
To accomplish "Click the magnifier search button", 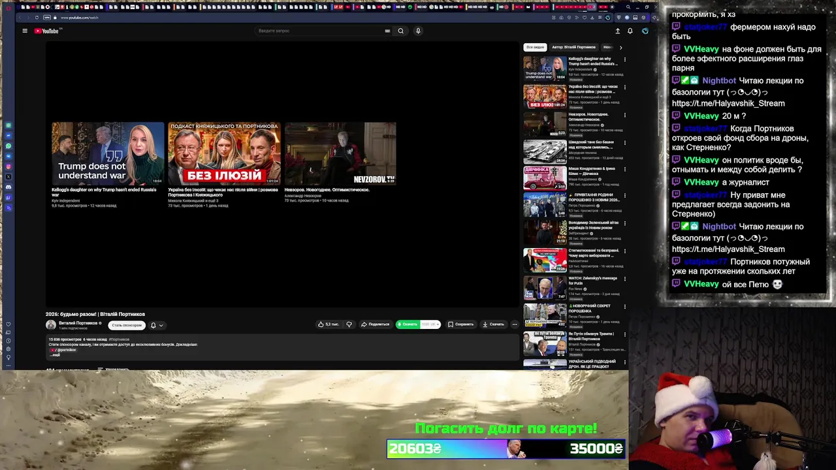I will tap(401, 31).
